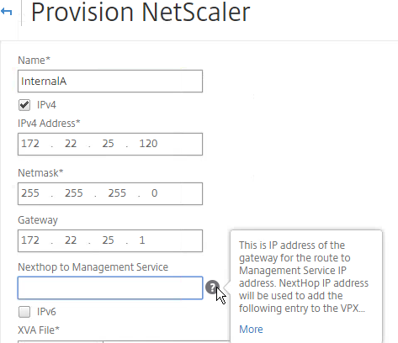
Task: Enable the IPv6 checkbox
Action: pos(24,312)
